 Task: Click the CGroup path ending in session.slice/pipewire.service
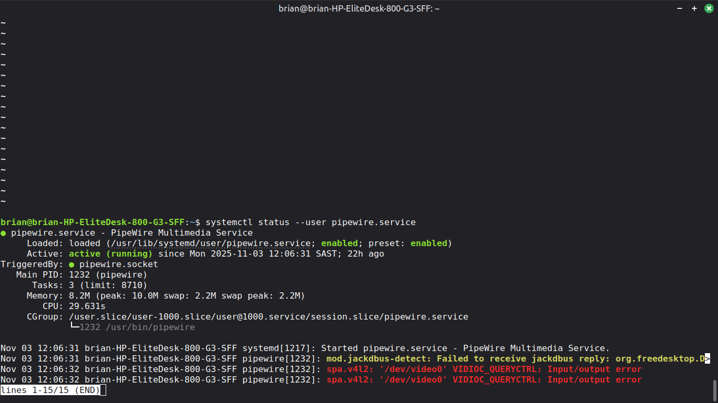pyautogui.click(x=269, y=317)
